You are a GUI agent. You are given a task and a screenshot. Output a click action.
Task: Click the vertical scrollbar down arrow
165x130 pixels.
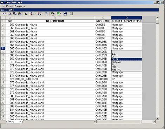pyautogui.click(x=157, y=118)
